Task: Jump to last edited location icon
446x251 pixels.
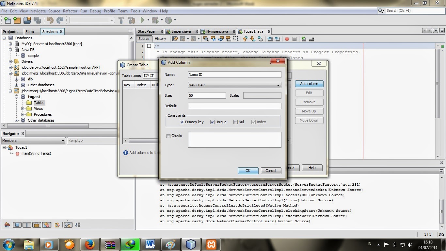Action: tap(175, 39)
